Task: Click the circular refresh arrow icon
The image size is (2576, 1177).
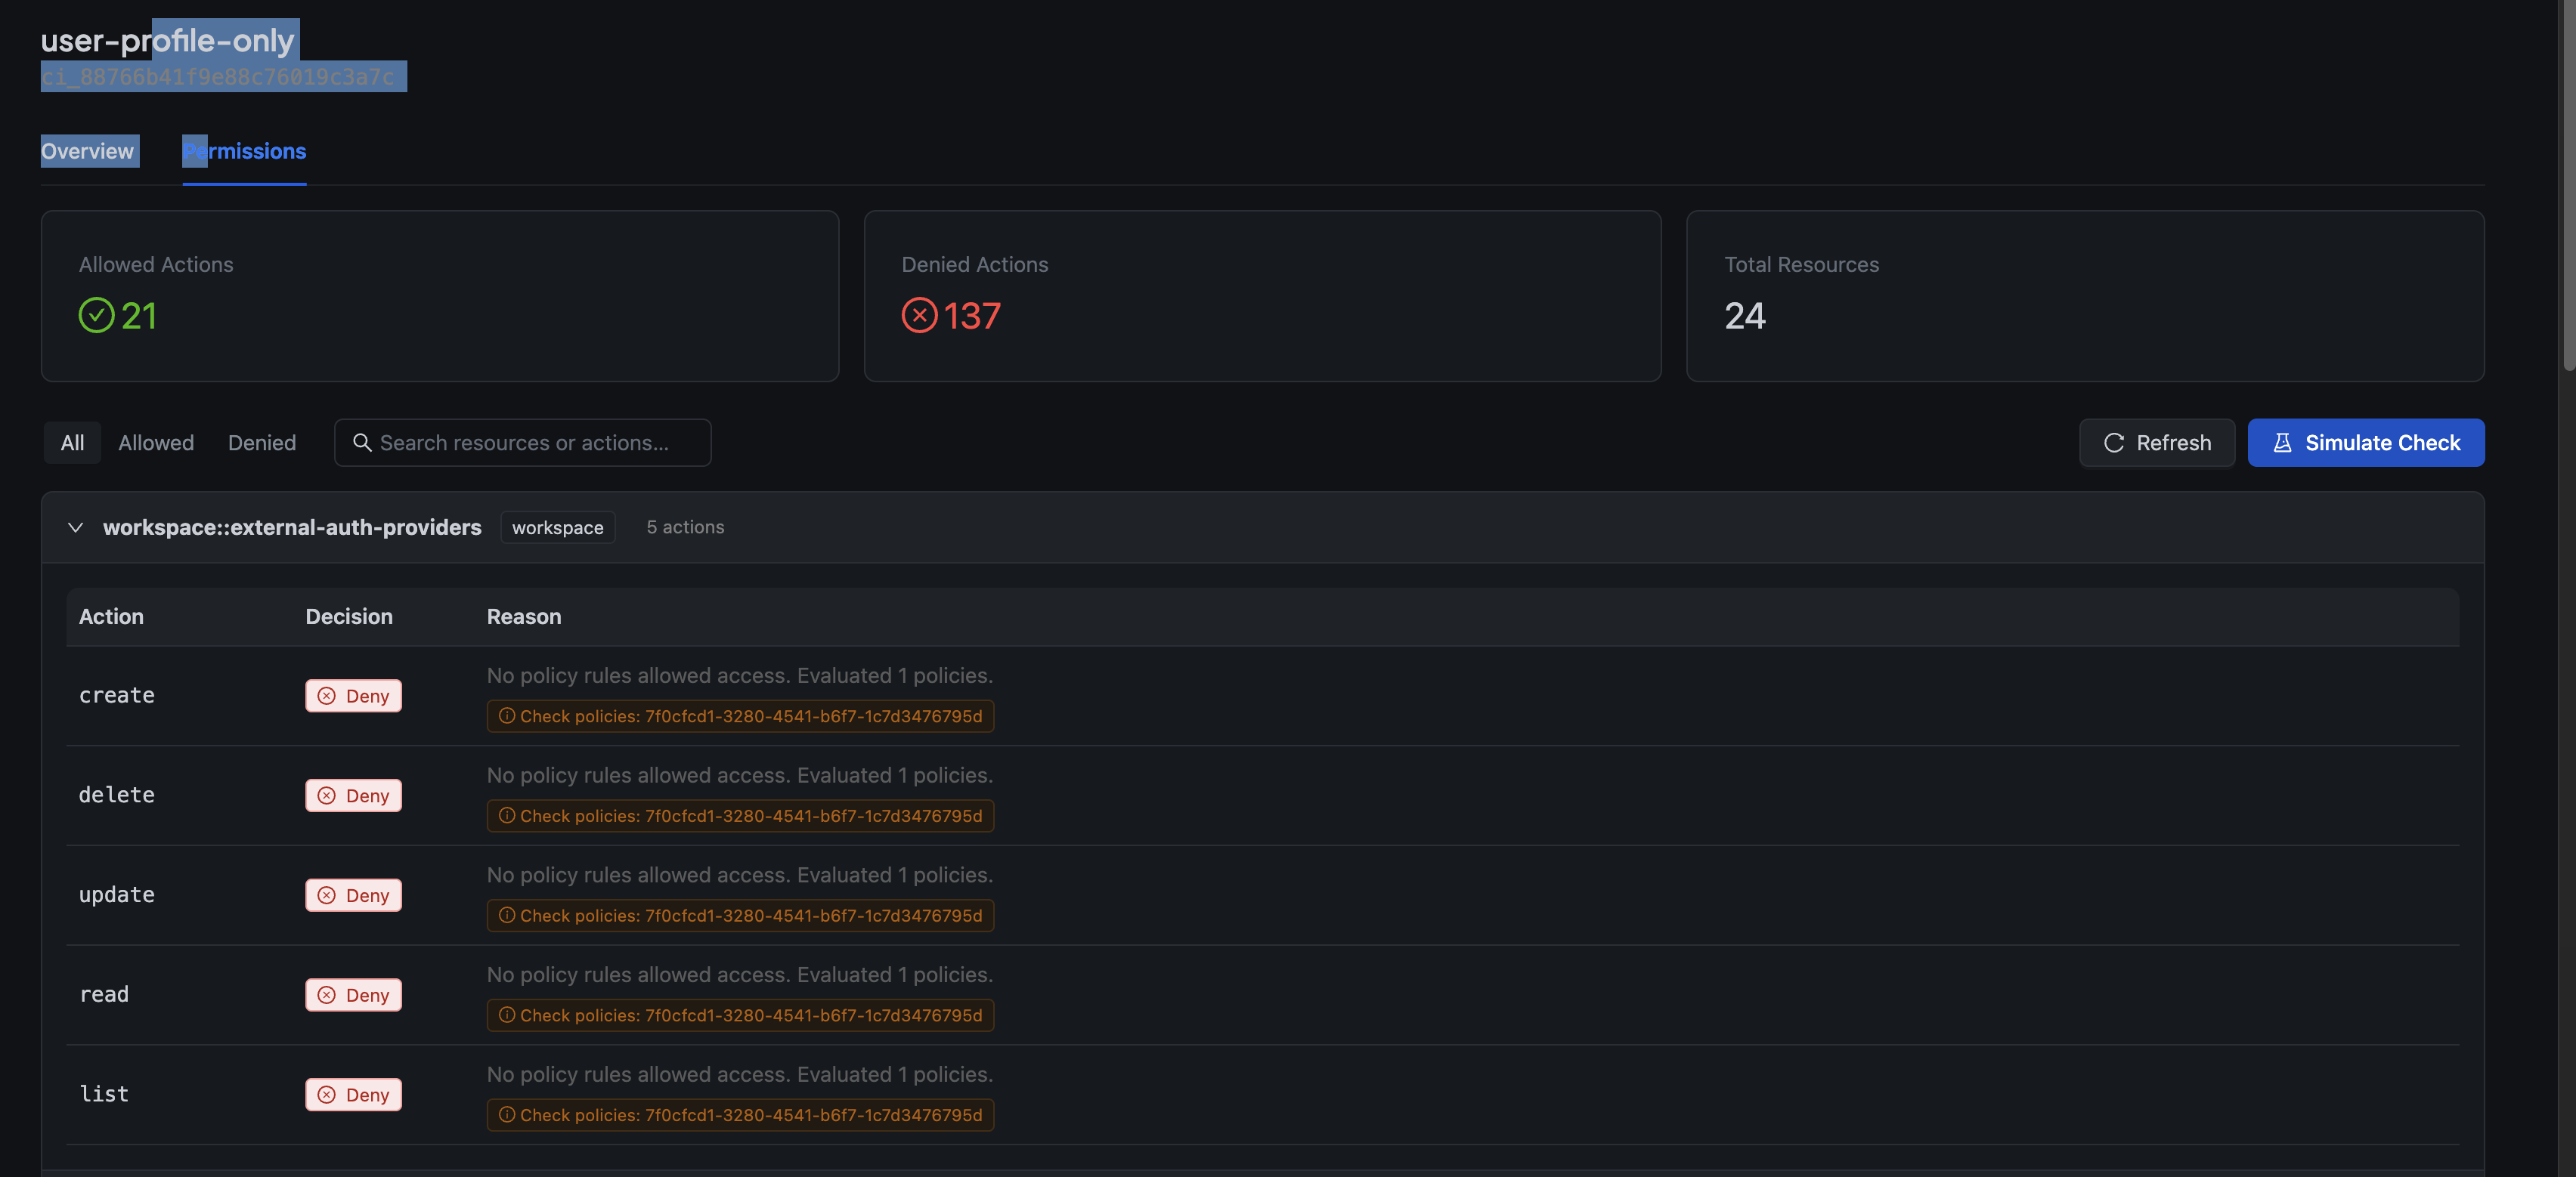Action: [x=2114, y=443]
